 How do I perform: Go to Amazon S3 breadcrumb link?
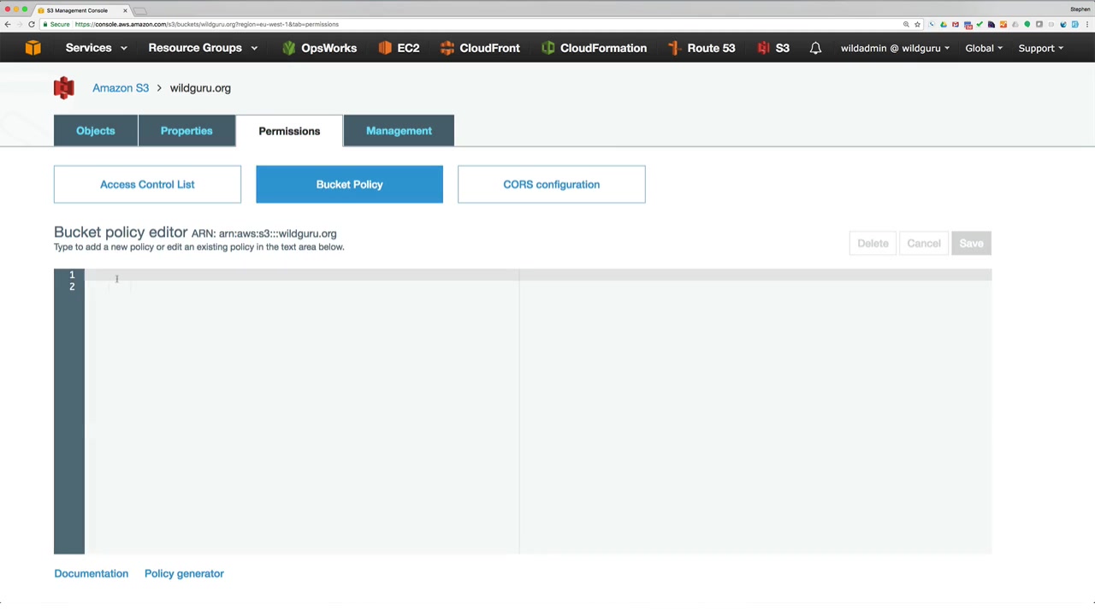coord(121,88)
